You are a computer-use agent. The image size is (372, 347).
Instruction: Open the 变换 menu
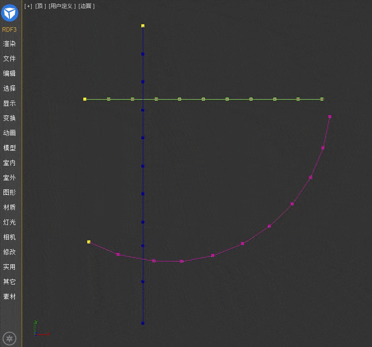click(9, 118)
